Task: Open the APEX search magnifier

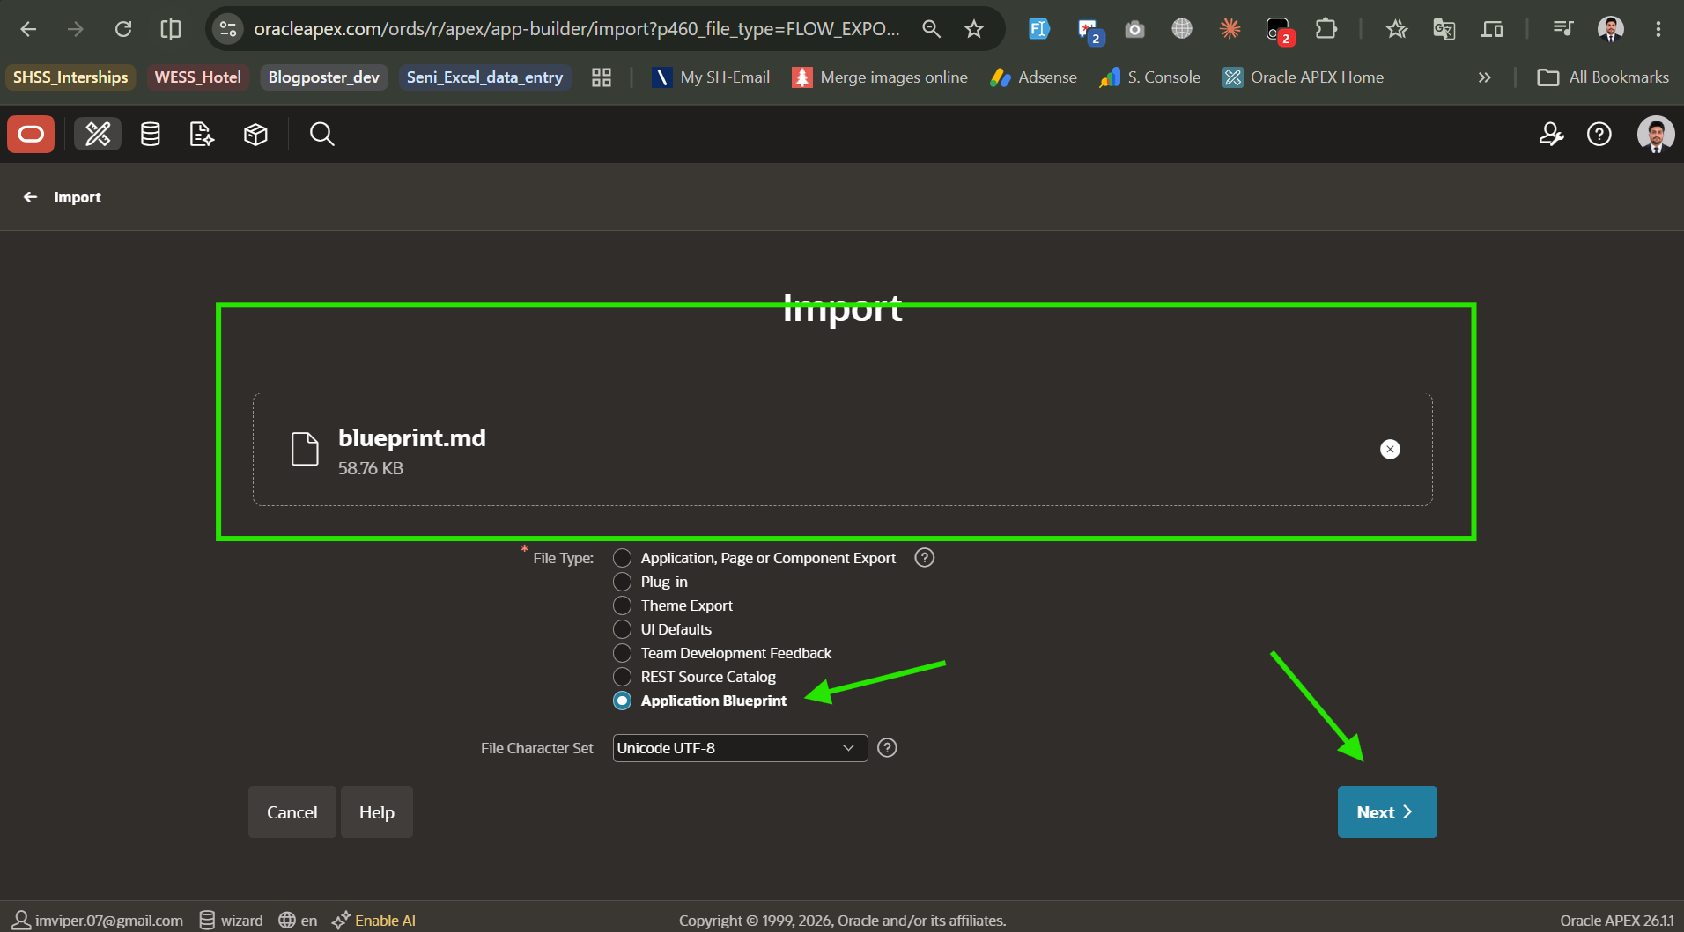Action: (322, 134)
